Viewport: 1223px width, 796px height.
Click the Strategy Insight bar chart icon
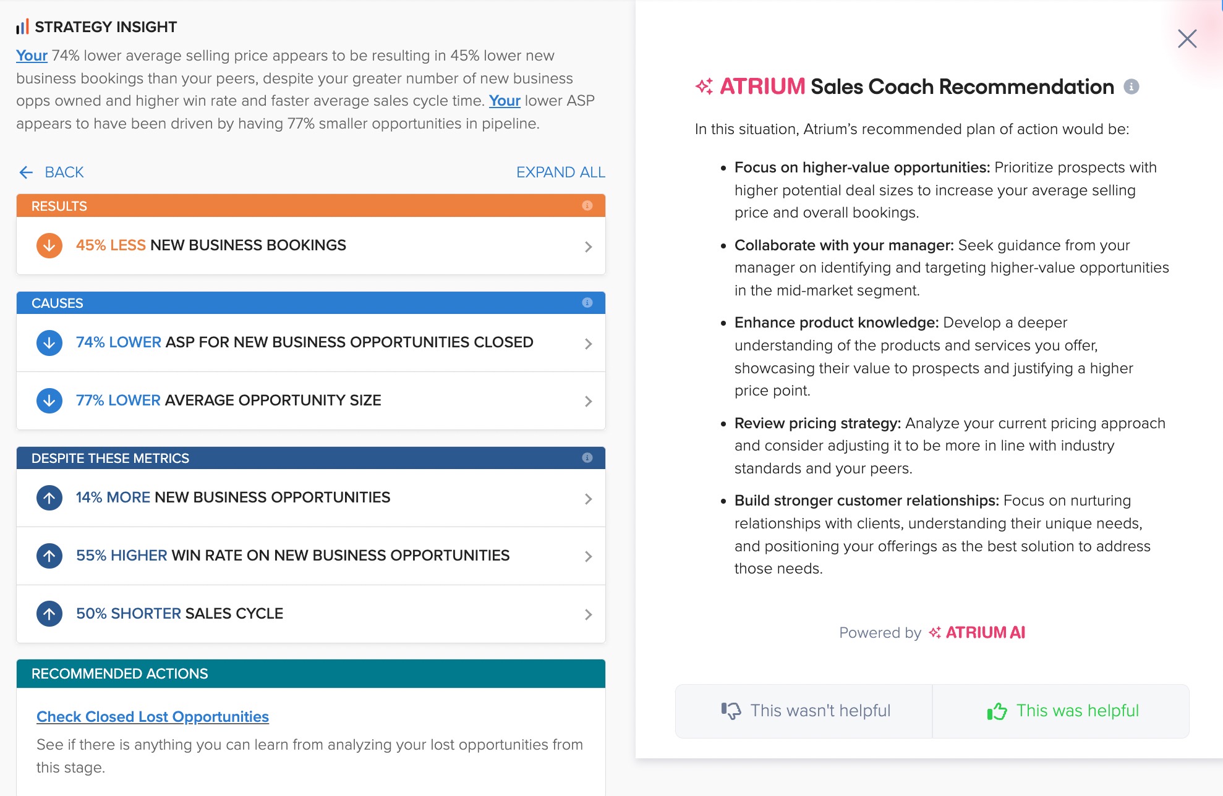[22, 27]
